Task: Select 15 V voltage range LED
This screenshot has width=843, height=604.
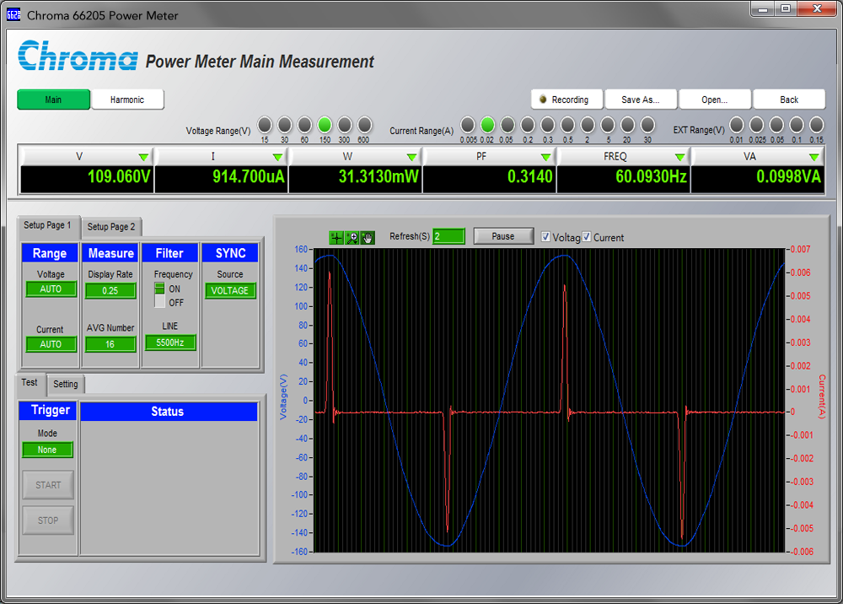Action: click(265, 125)
